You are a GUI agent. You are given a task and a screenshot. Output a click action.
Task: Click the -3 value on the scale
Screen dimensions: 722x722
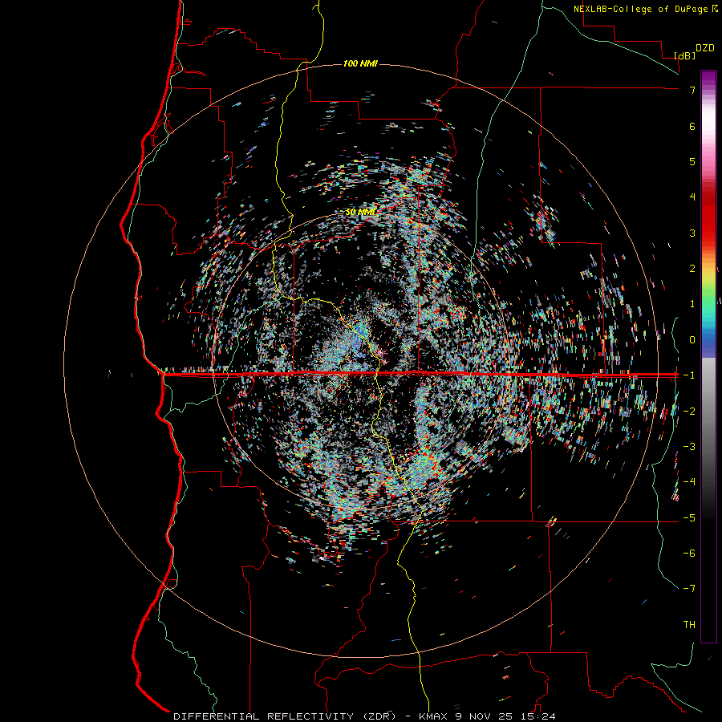point(689,446)
